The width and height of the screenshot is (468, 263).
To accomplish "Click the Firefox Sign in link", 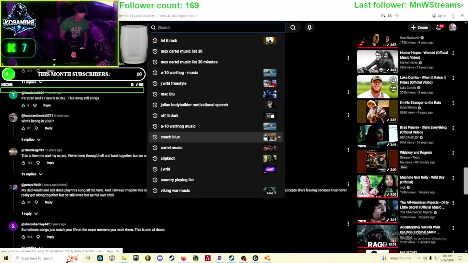I will (439, 16).
